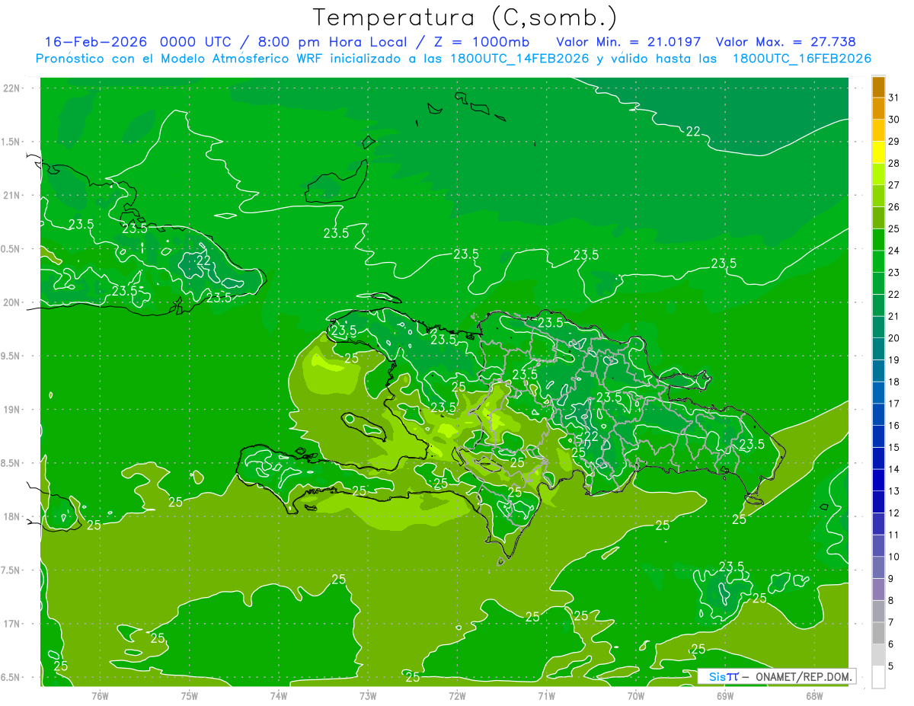Click the '6.5N' latitude axis label
Viewport: 914px width, 706px height.
pos(11,677)
